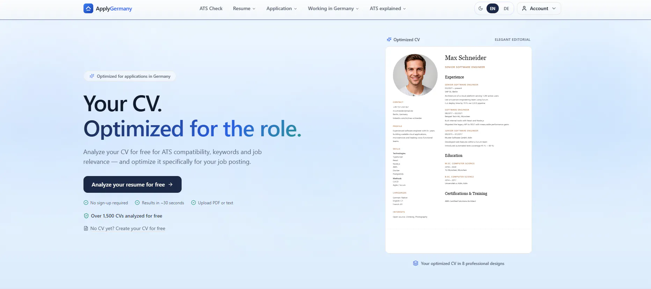The height and width of the screenshot is (289, 651).
Task: Click Your optimized CV in 8 professional designs
Action: coord(462,263)
